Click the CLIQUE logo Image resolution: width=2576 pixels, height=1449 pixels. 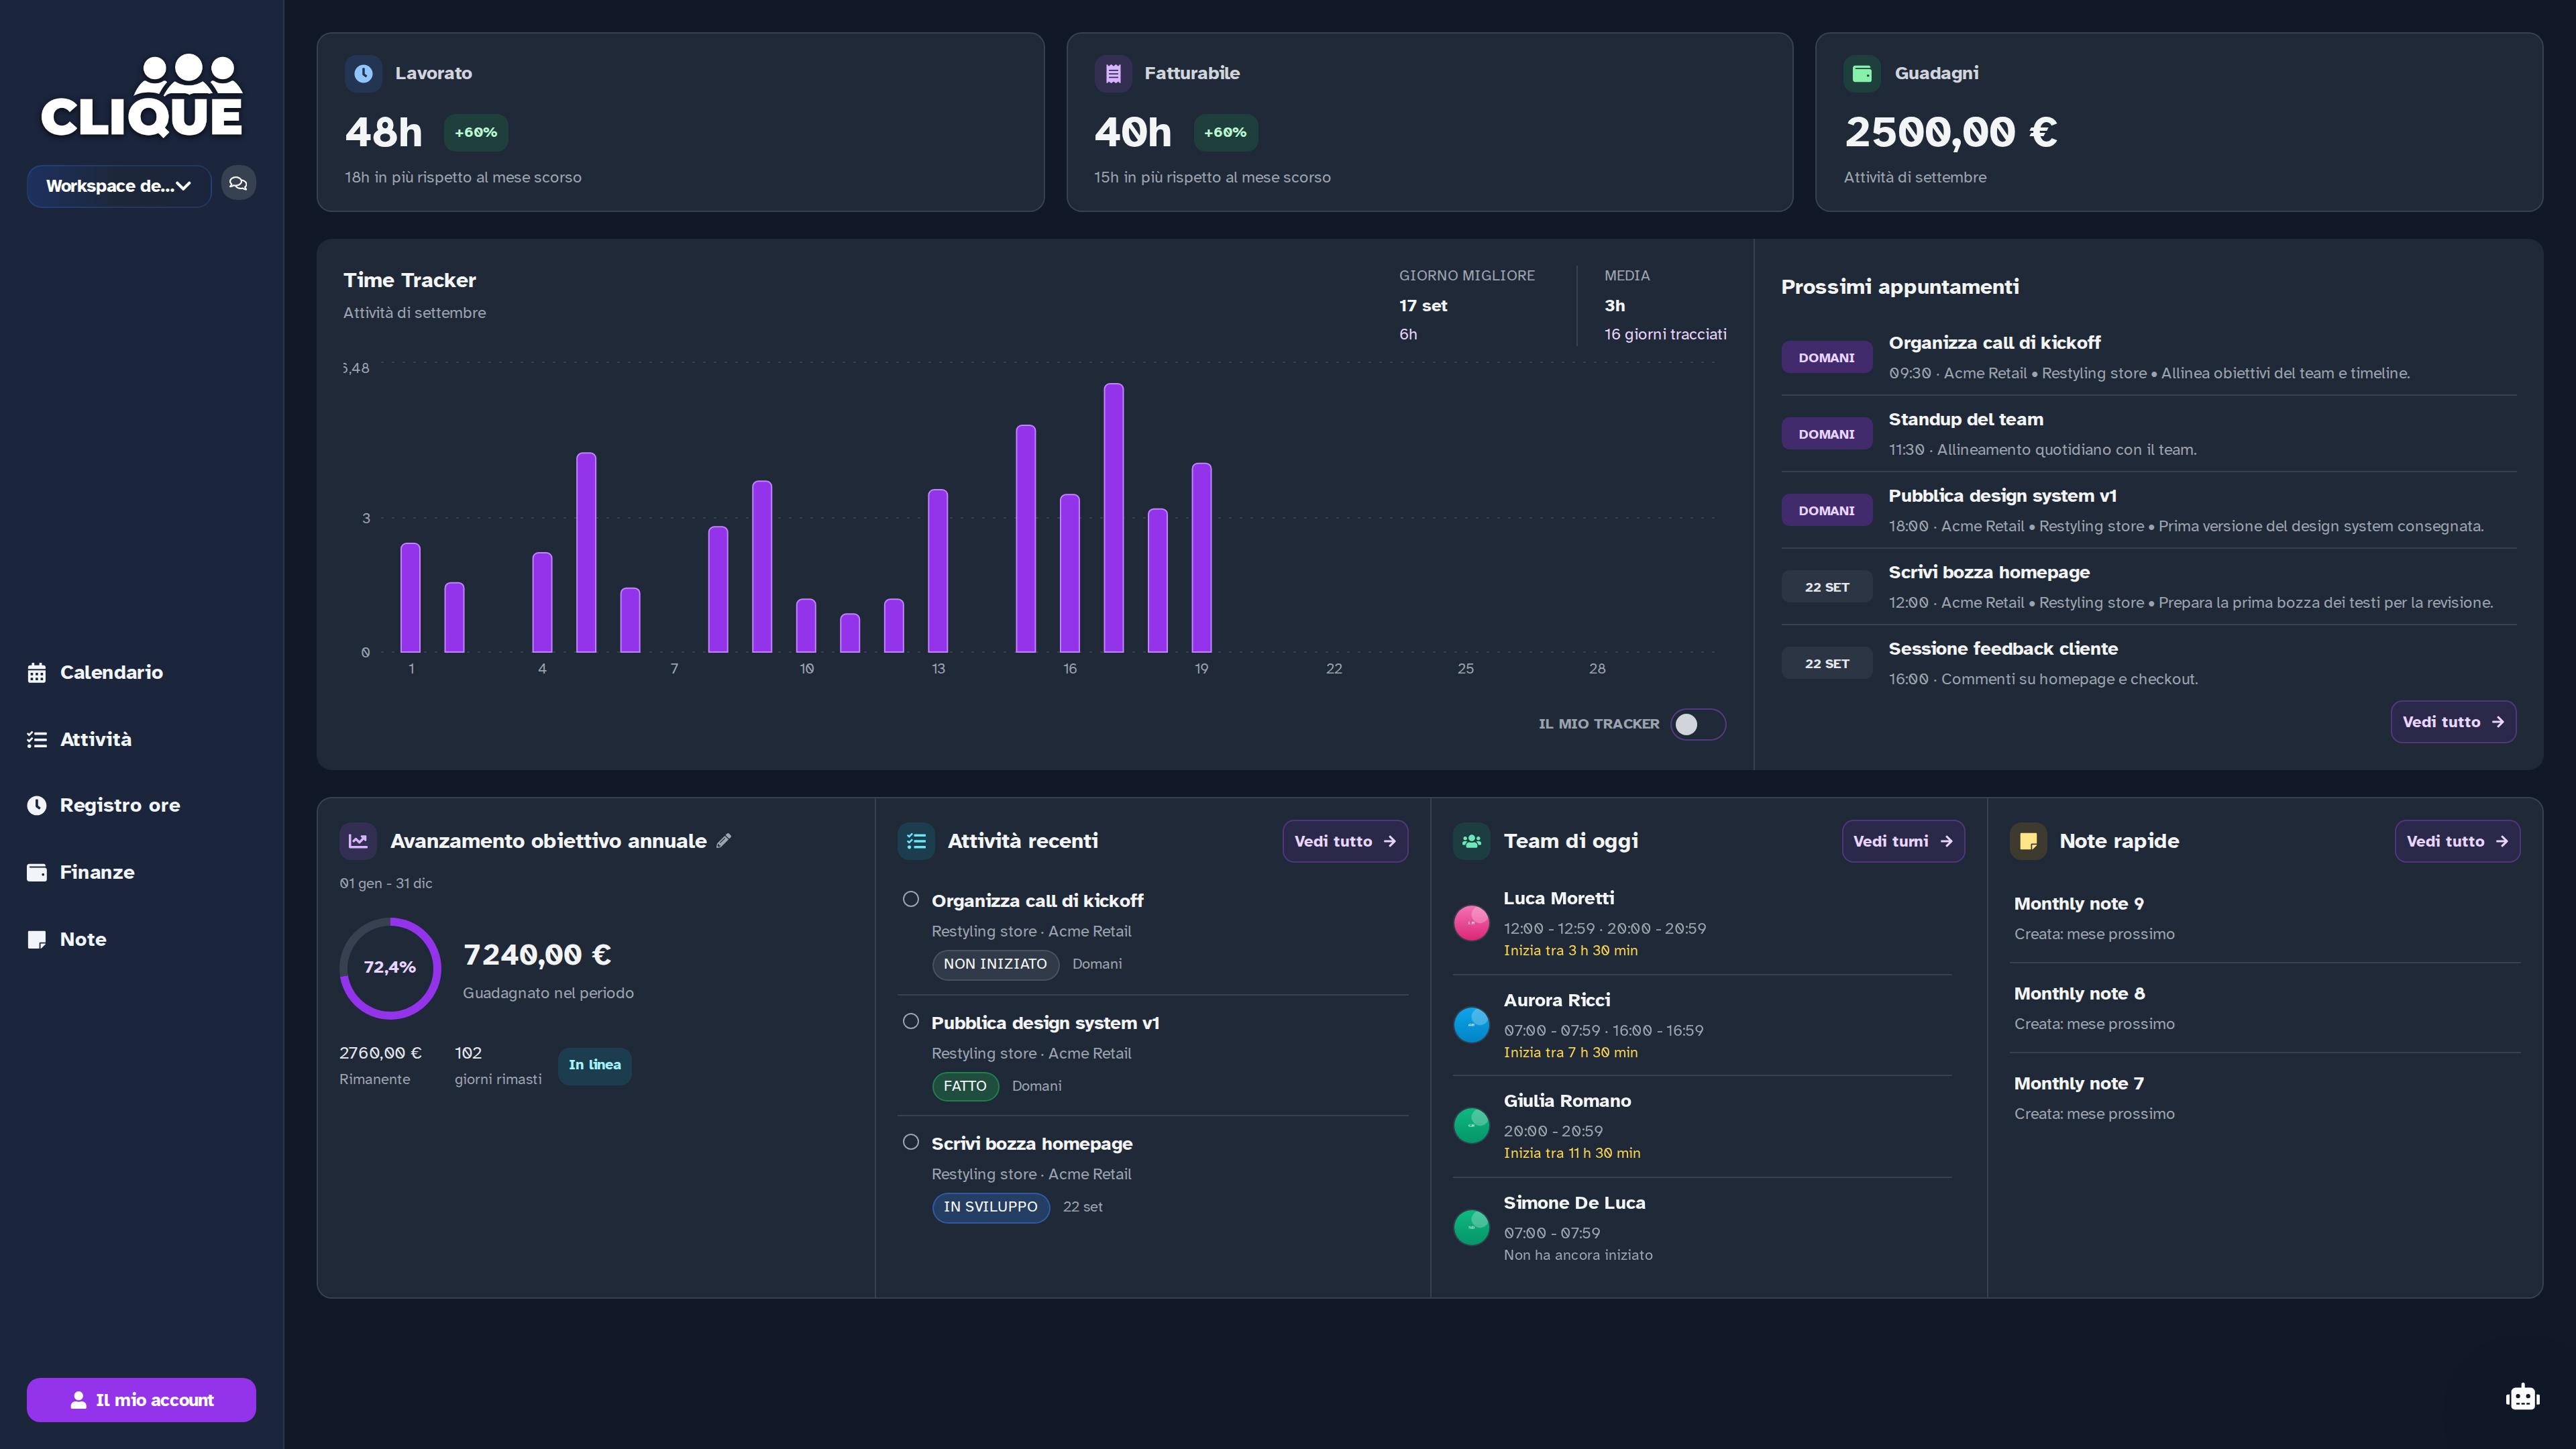click(141, 96)
